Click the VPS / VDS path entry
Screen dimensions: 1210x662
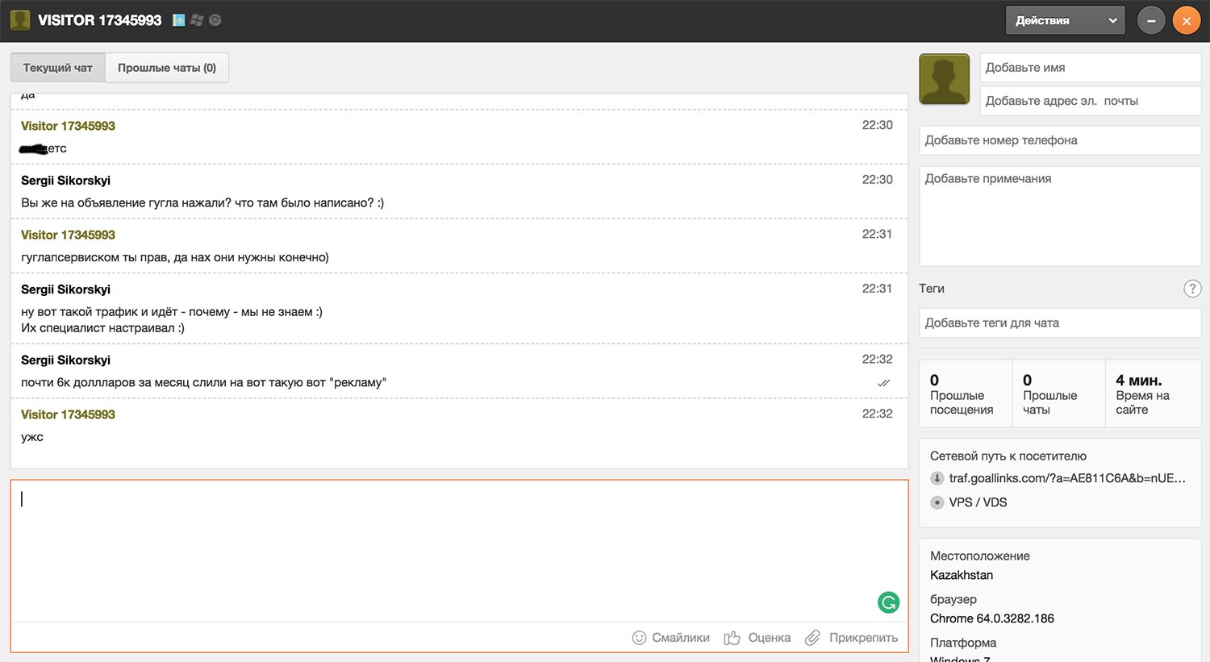point(978,502)
